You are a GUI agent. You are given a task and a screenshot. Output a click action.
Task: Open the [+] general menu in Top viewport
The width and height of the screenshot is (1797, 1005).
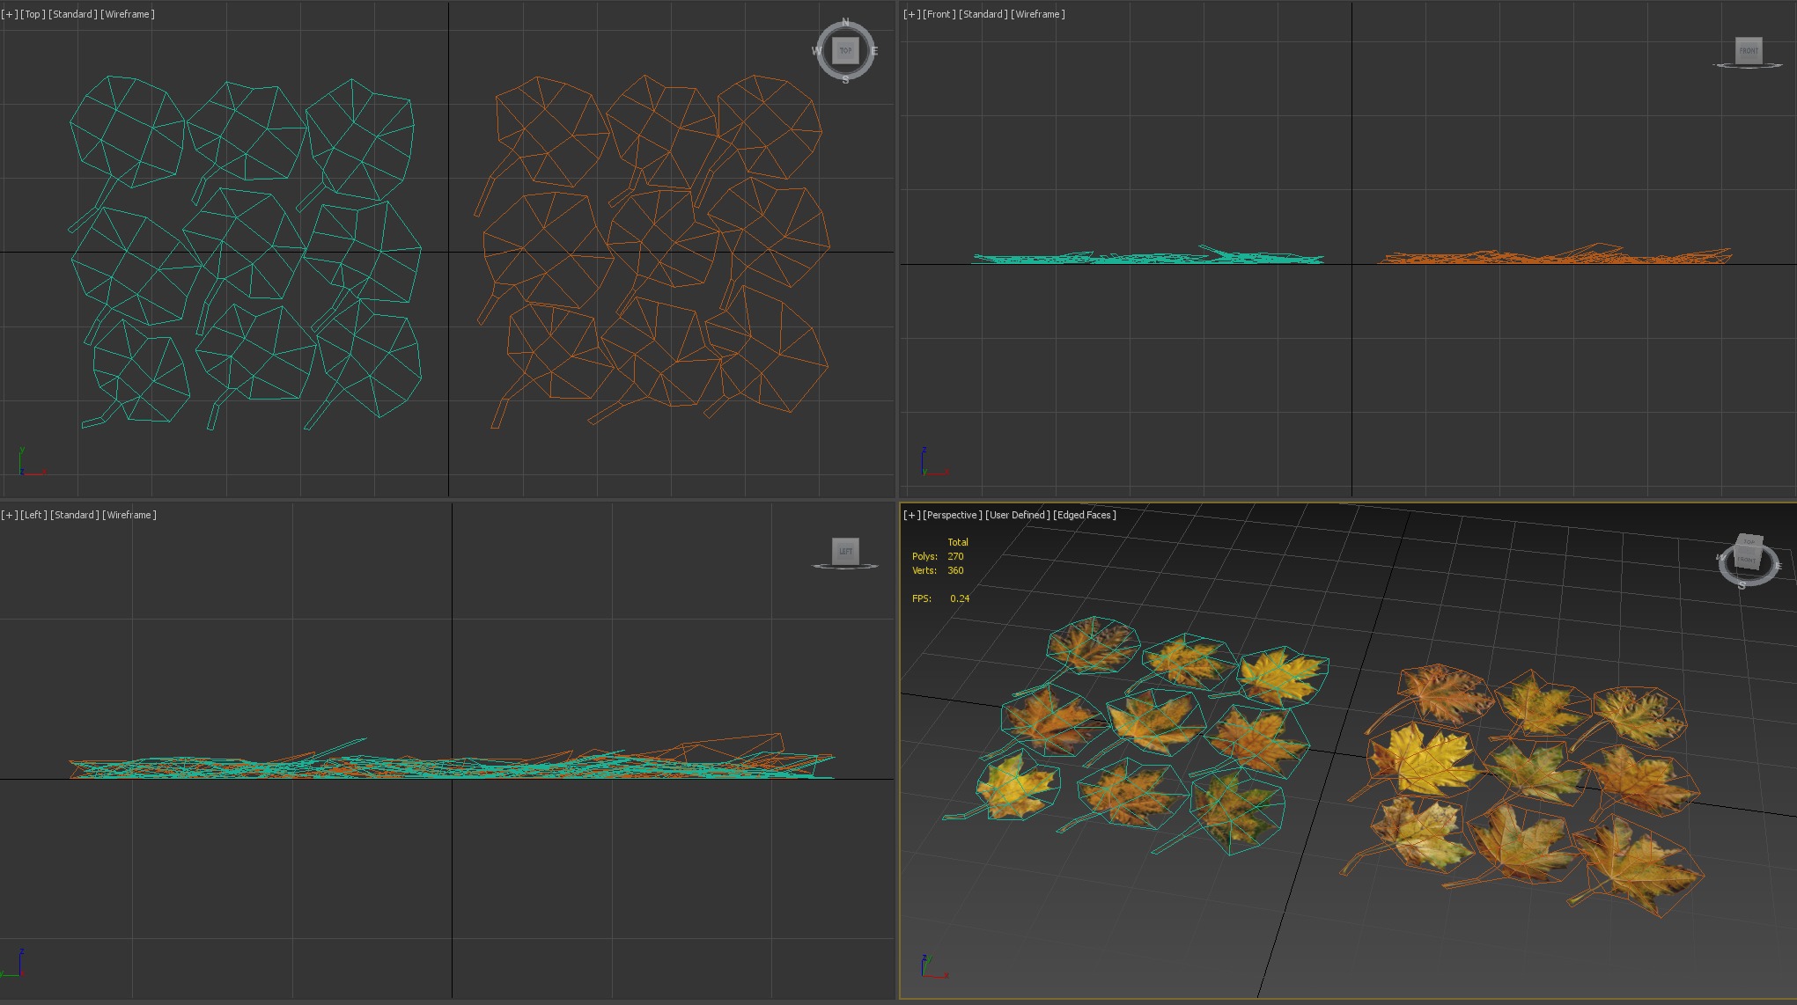(9, 14)
